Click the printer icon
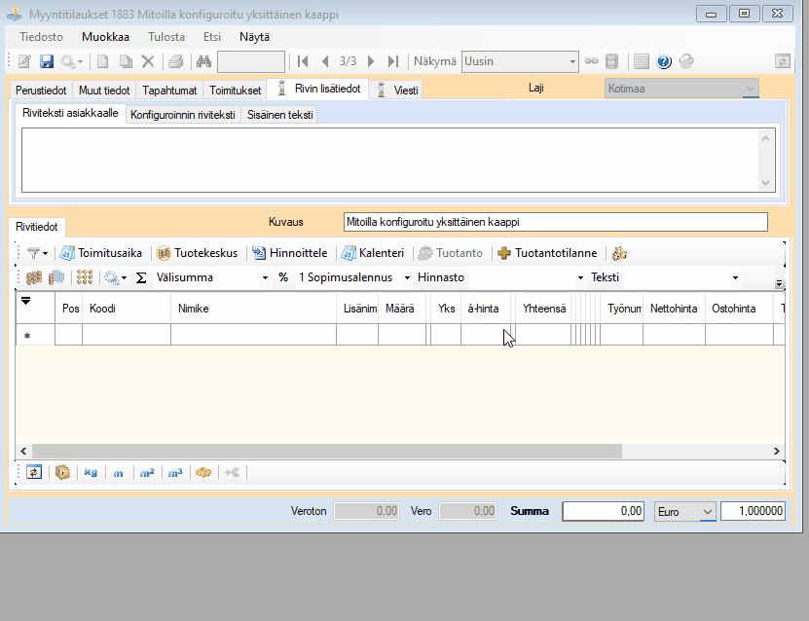The width and height of the screenshot is (809, 621). pos(176,62)
